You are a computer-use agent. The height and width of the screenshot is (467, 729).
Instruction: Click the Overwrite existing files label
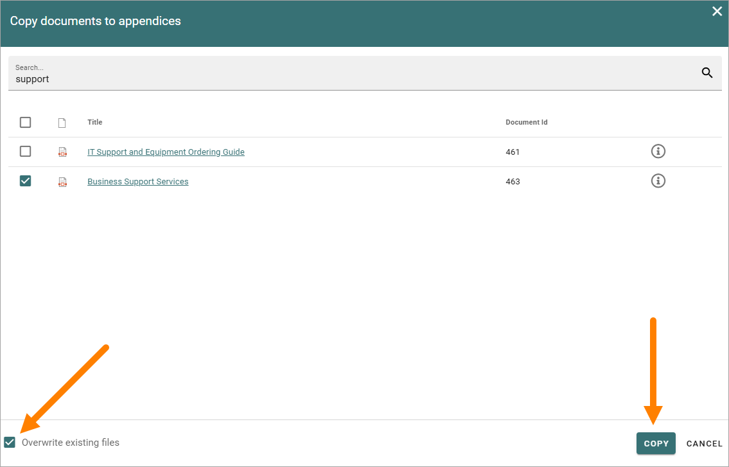(x=71, y=443)
